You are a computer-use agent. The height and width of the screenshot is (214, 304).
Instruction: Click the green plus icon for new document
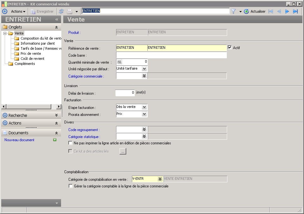coord(55,140)
